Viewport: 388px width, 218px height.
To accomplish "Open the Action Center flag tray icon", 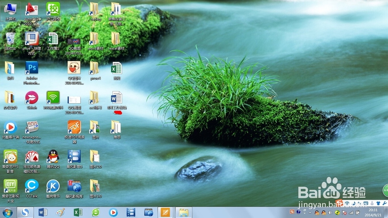I will coord(344,213).
